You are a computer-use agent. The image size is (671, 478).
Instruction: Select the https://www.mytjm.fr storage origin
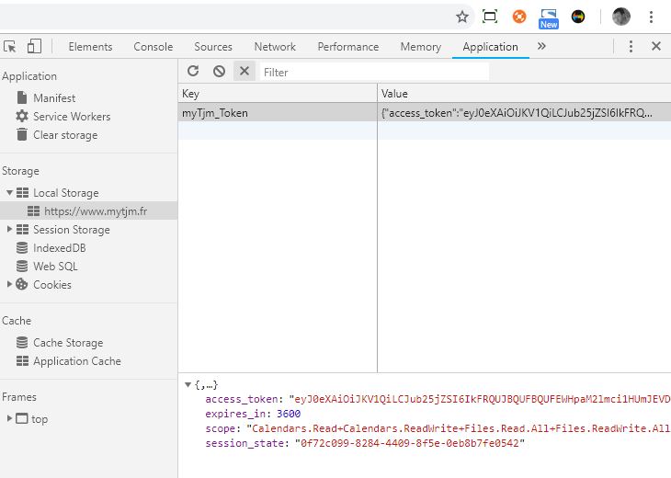[88, 211]
